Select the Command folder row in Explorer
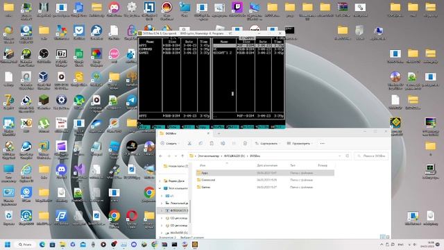The height and width of the screenshot is (250, 444). point(265,180)
